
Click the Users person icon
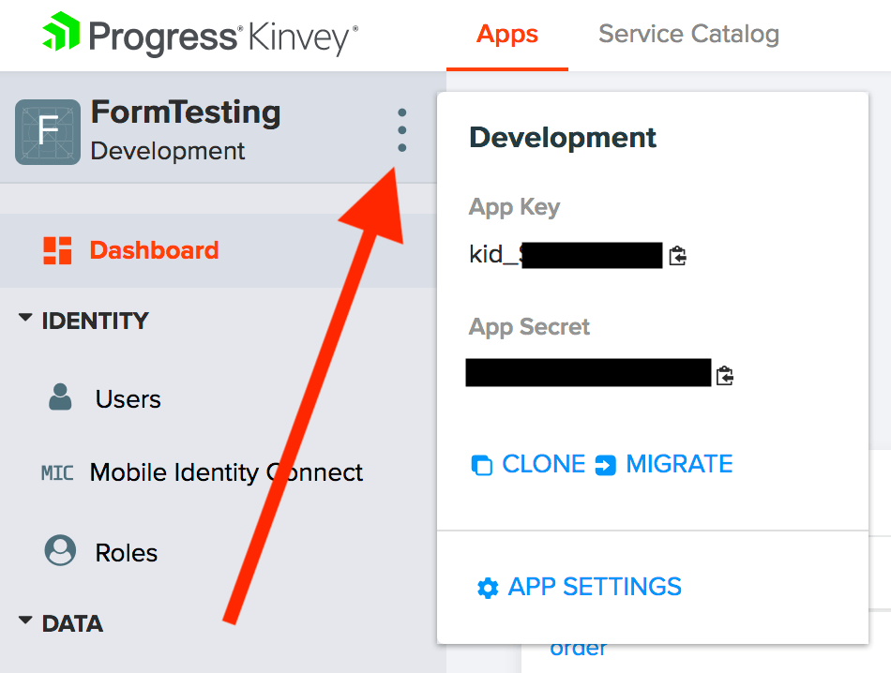[60, 398]
